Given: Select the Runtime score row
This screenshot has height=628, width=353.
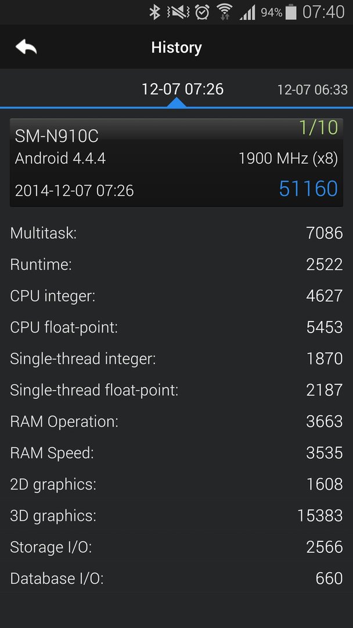Looking at the screenshot, I should pyautogui.click(x=176, y=265).
